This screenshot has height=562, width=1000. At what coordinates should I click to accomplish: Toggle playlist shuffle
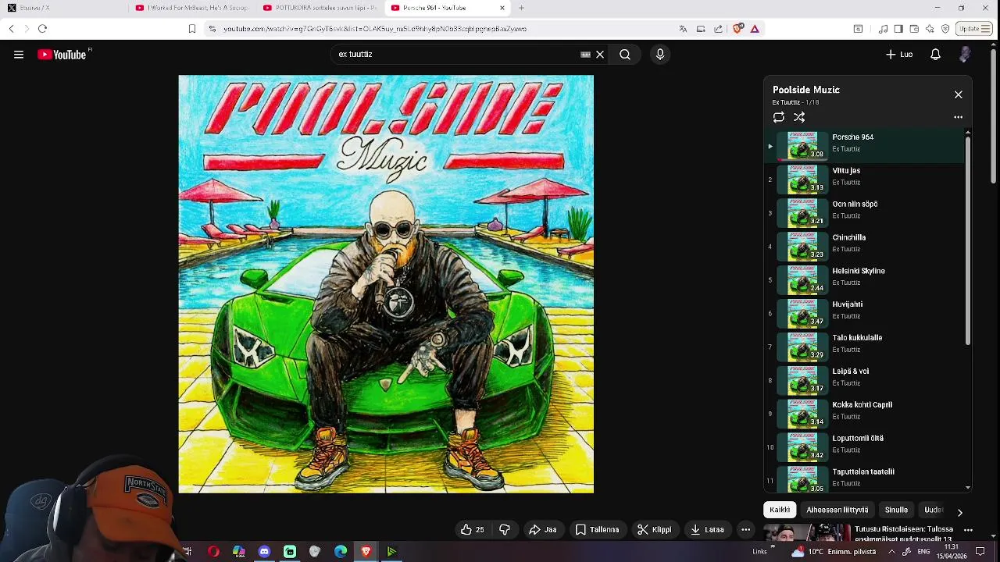pyautogui.click(x=799, y=117)
